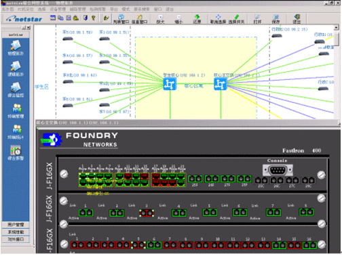This screenshot has height=256, width=342.
Task: Switch to the 用户管理 sidebar tab
Action: point(16,225)
